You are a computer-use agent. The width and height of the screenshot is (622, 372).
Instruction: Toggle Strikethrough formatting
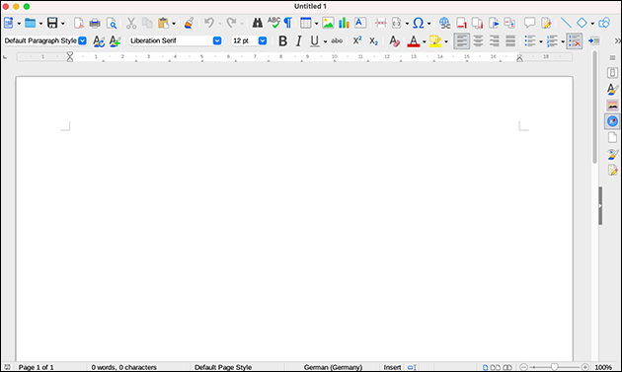(337, 40)
